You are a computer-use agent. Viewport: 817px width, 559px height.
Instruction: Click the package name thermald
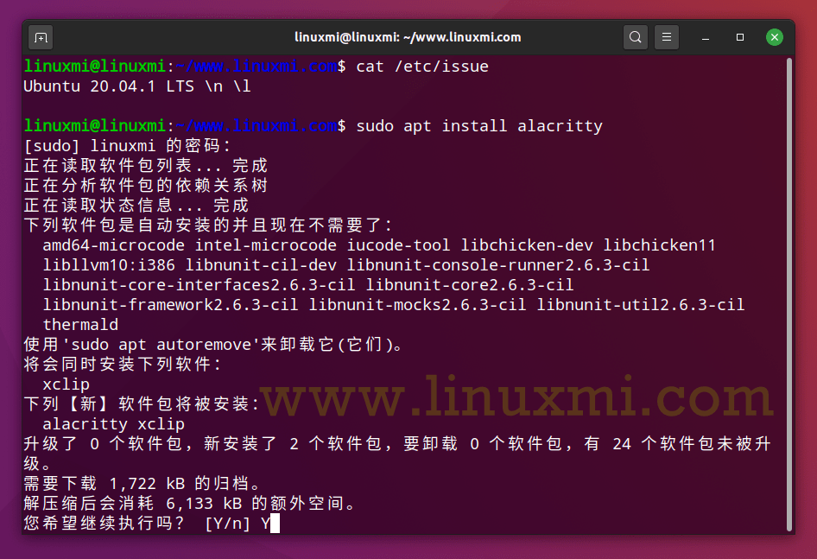(81, 324)
